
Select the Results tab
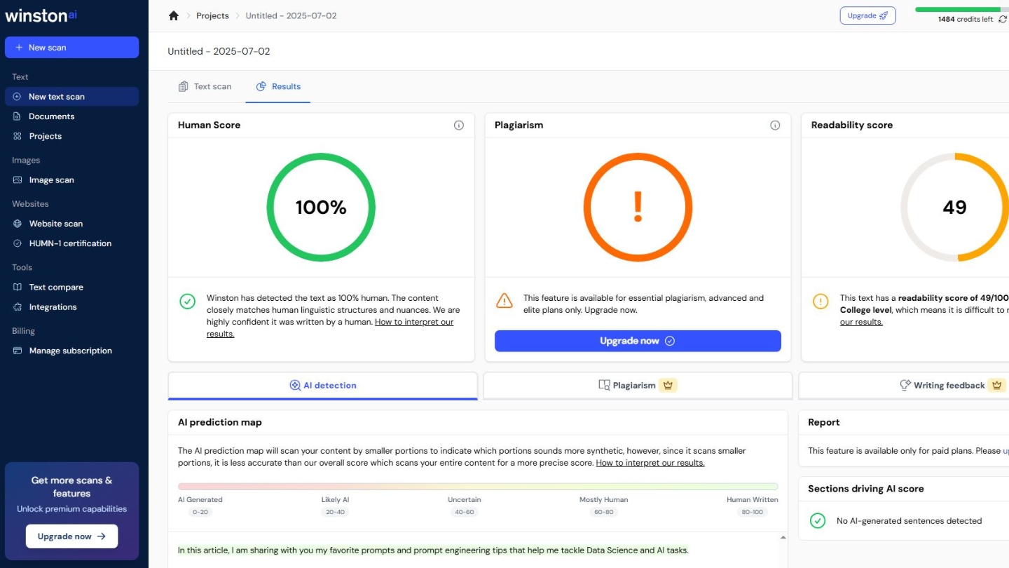coord(278,86)
